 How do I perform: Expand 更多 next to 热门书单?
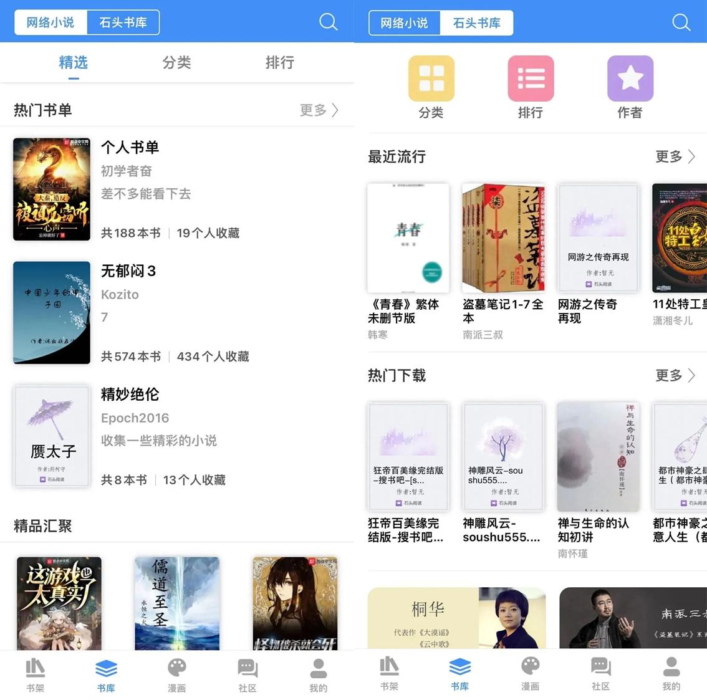tap(319, 109)
